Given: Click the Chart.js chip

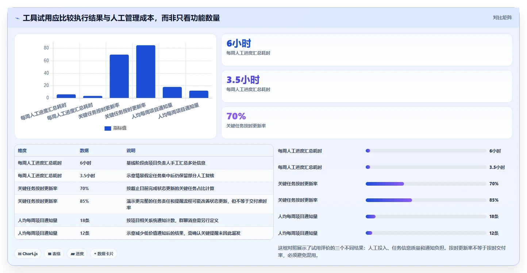Looking at the screenshot, I should coord(28,254).
